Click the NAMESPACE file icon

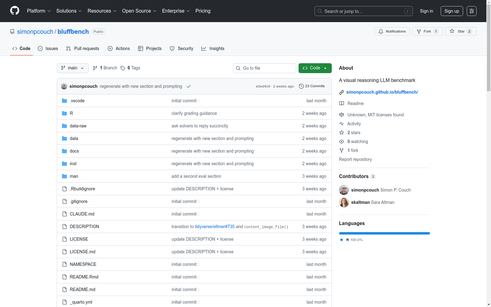point(64,264)
